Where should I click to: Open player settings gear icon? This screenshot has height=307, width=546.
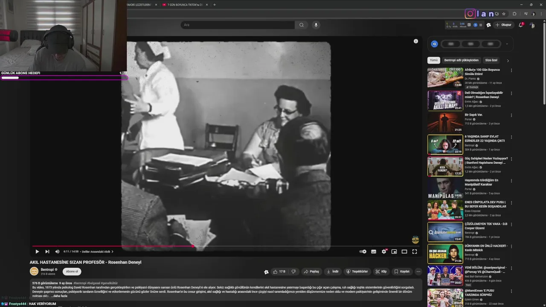(384, 252)
